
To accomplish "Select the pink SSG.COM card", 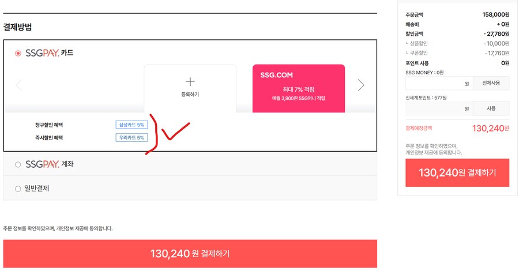I will 299,88.
